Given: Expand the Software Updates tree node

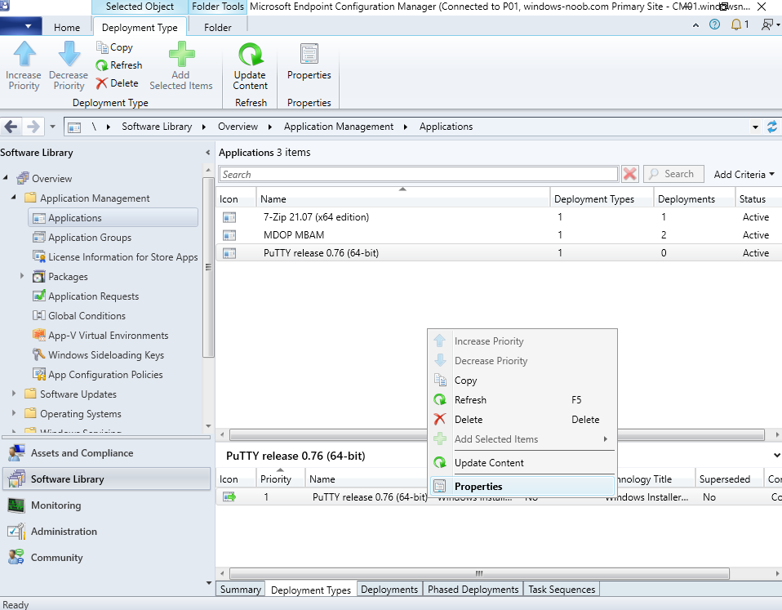Looking at the screenshot, I should tap(14, 394).
